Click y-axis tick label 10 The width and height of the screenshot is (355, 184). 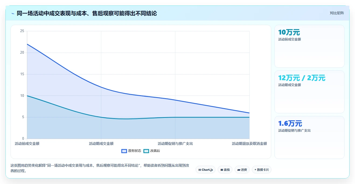[x=22, y=96]
